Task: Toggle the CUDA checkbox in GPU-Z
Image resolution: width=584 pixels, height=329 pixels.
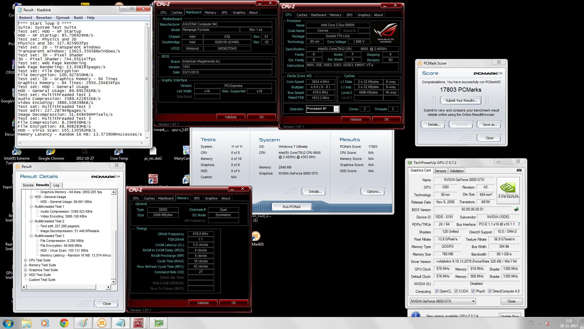Action: click(456, 291)
